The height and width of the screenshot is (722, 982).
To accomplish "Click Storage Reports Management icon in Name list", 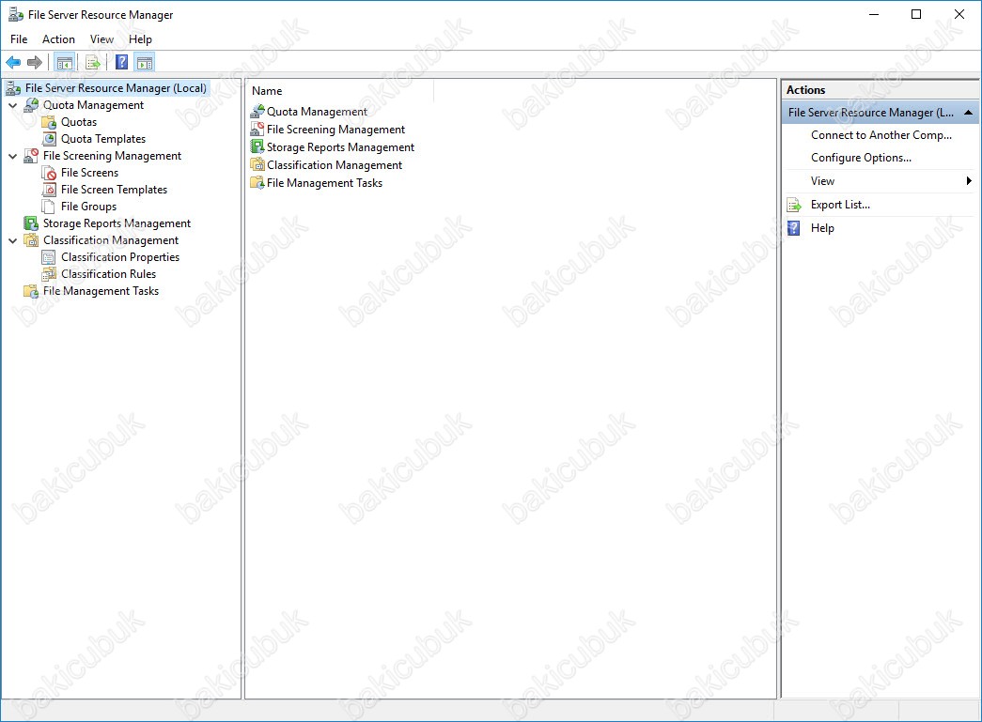I will coord(257,147).
